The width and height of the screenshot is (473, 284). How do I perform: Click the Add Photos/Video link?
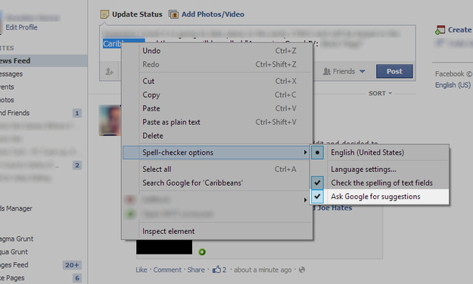[x=213, y=14]
